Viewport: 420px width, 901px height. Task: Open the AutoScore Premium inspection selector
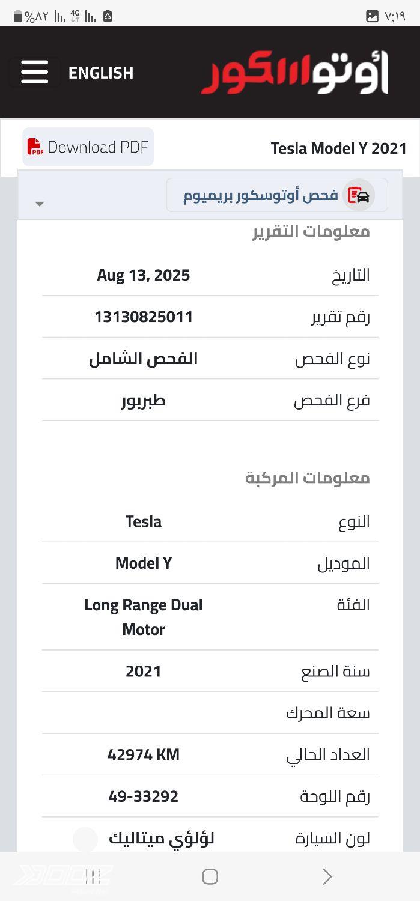pyautogui.click(x=277, y=195)
